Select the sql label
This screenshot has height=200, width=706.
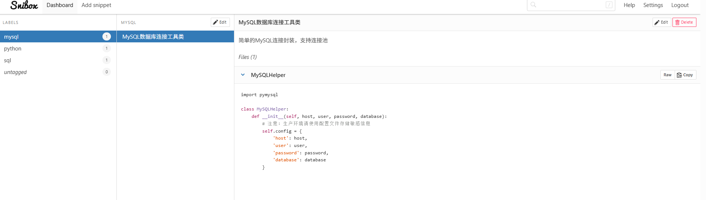(58, 60)
